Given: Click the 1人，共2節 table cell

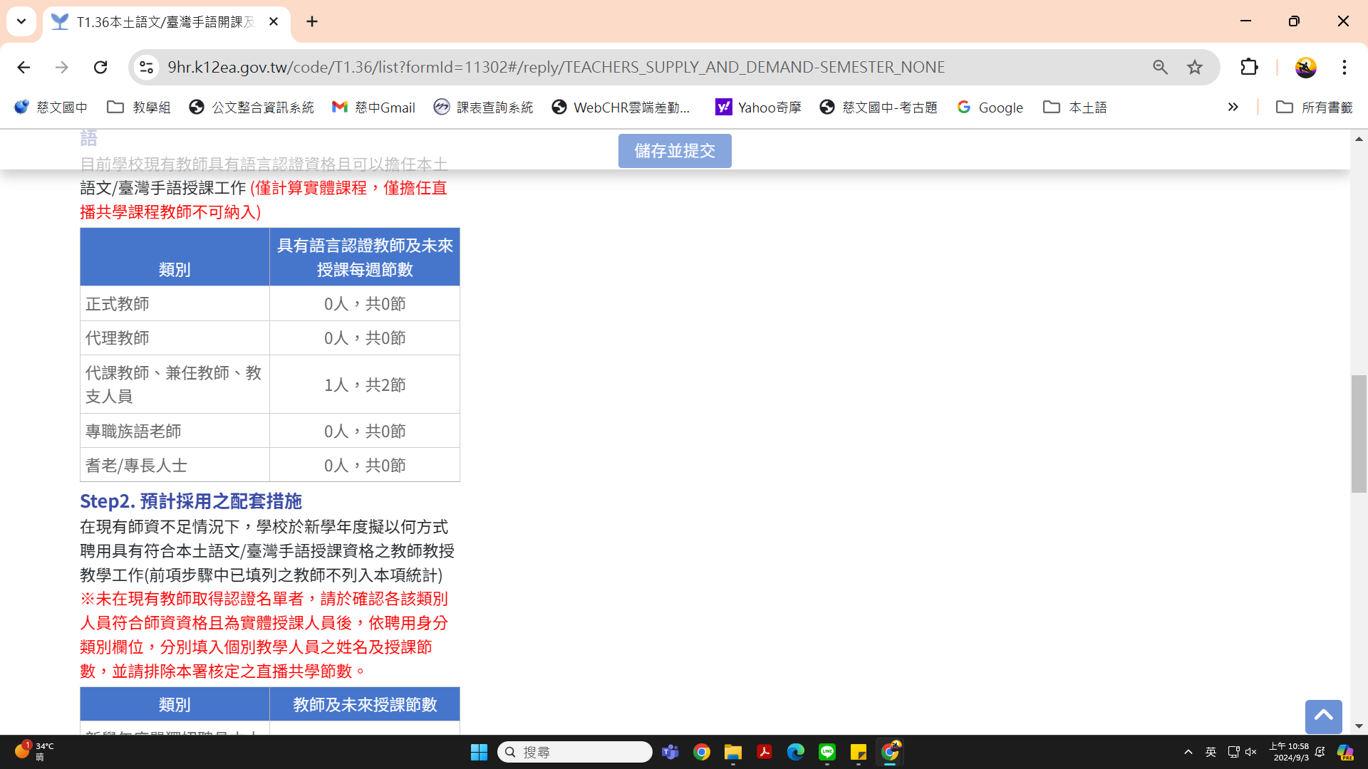Looking at the screenshot, I should 365,384.
